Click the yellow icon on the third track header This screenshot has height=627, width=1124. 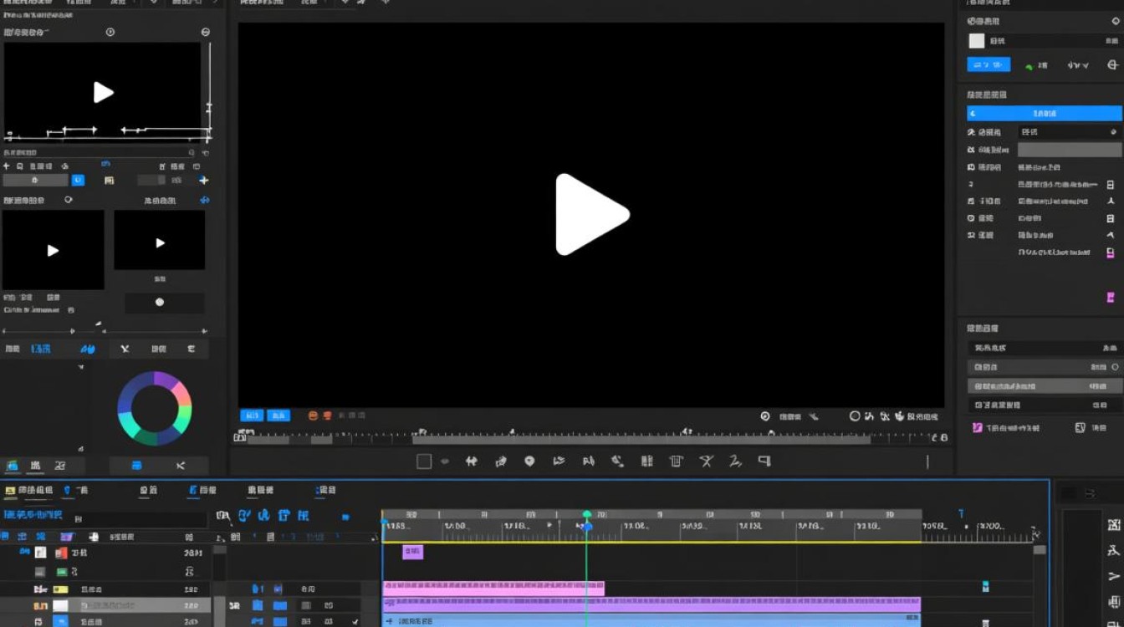[x=60, y=589]
